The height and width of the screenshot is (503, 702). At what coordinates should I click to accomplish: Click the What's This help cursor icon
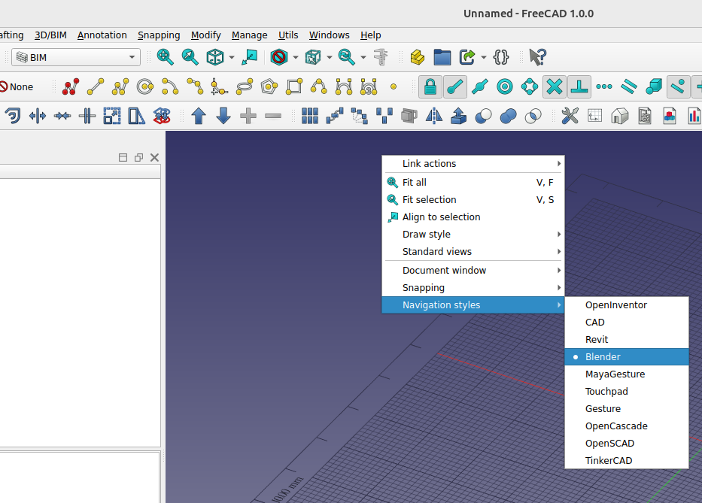point(537,57)
